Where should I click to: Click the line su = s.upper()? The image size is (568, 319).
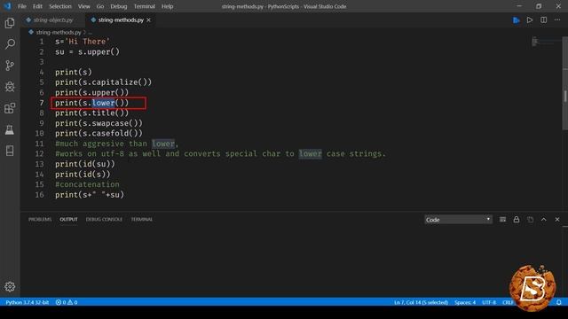[x=87, y=51]
